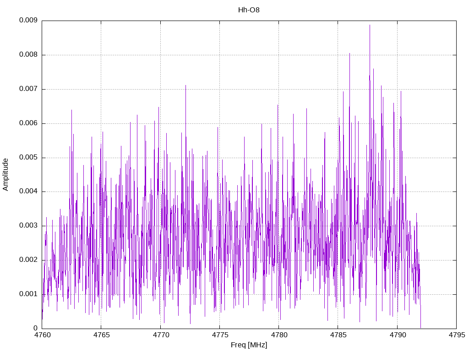Click the x-axis tick label 4795
469x351 pixels.
point(457,335)
